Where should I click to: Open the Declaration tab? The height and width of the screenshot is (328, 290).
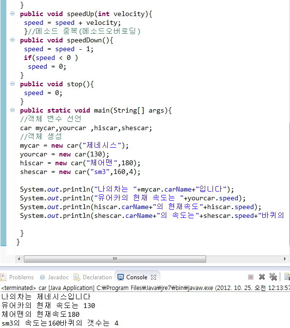click(93, 277)
